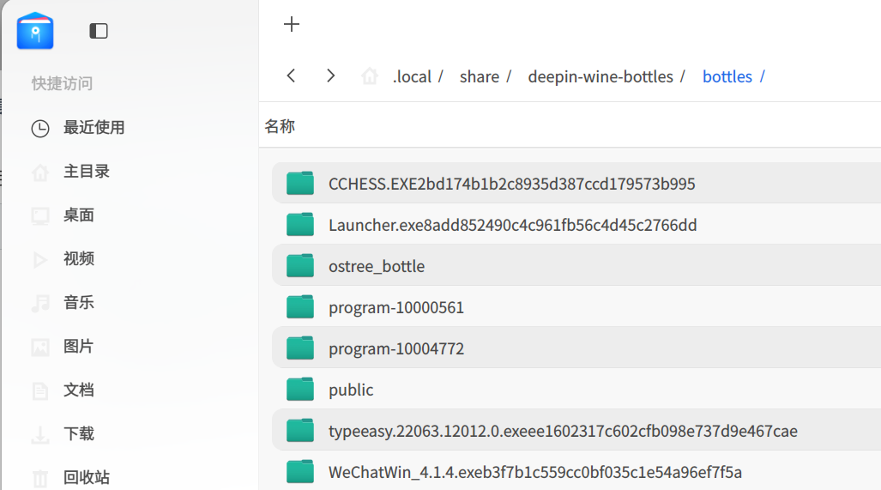The image size is (881, 490).
Task: Open 视频 sidebar entry
Action: pos(78,259)
